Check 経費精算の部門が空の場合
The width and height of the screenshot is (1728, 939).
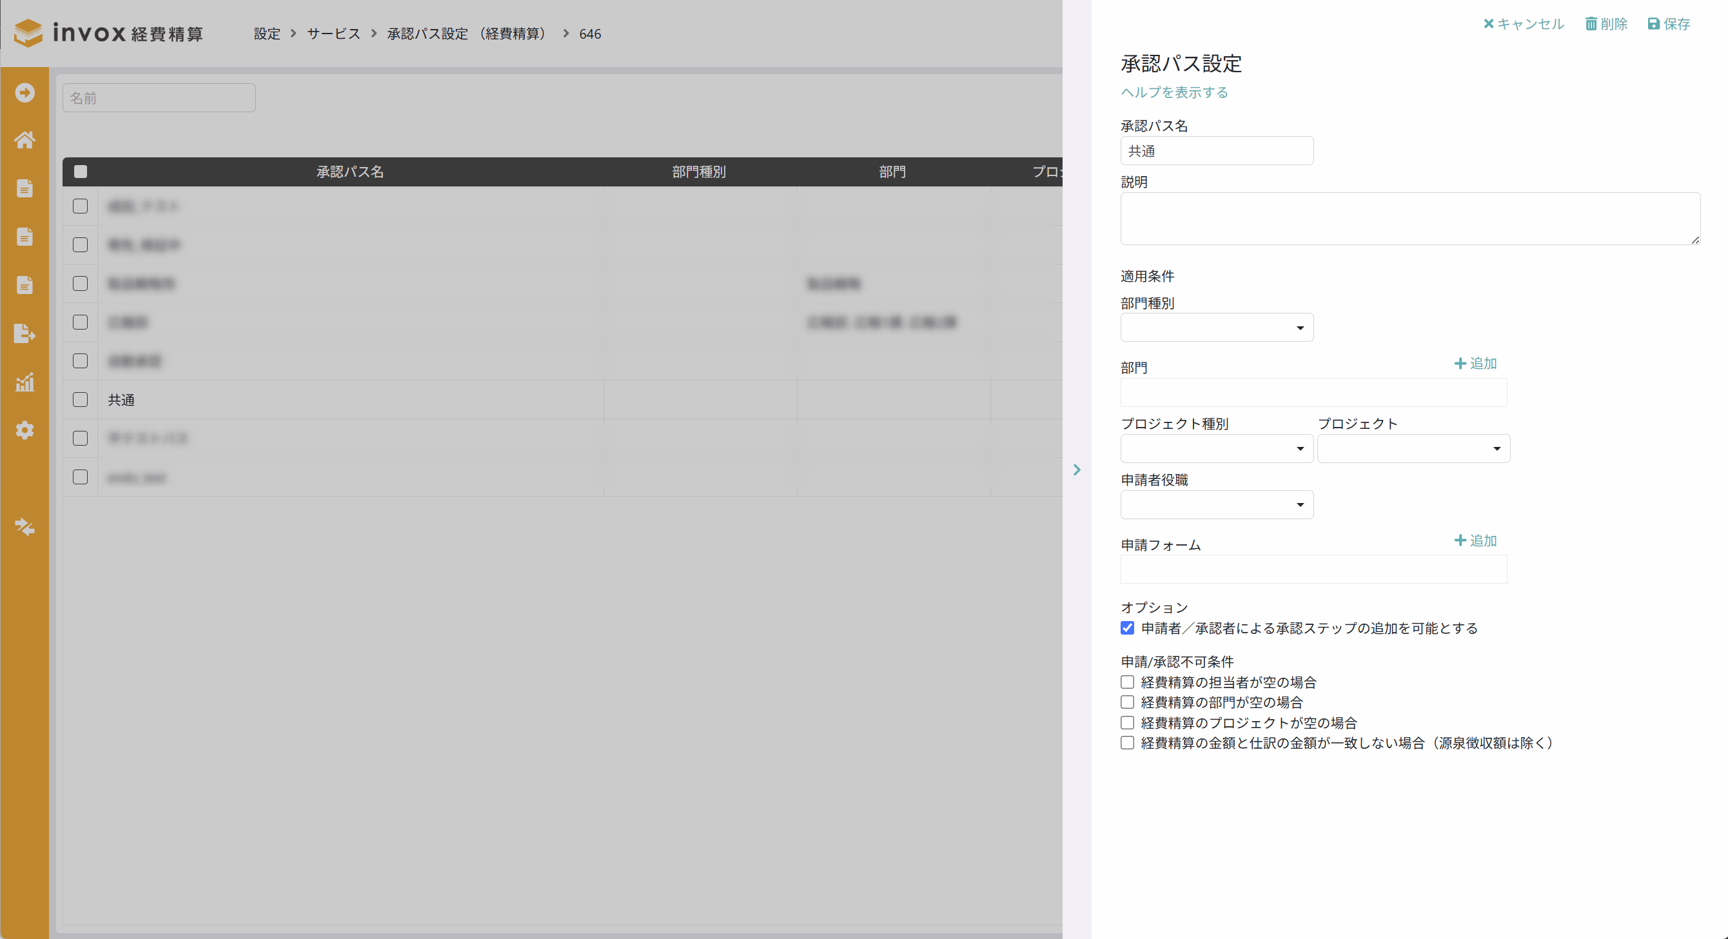(x=1127, y=702)
